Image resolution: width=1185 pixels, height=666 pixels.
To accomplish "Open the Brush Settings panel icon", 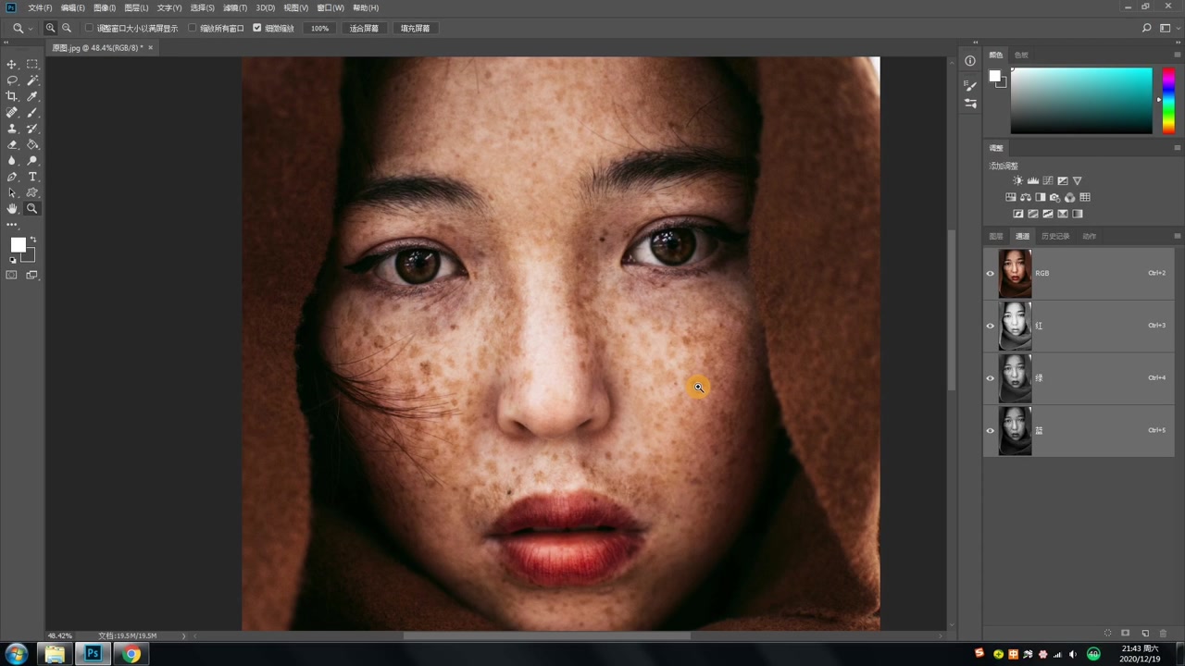I will (x=970, y=85).
